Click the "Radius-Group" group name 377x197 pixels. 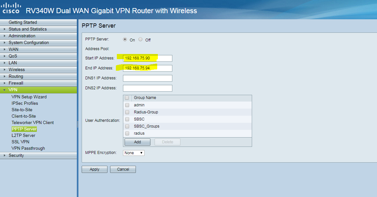(x=146, y=112)
